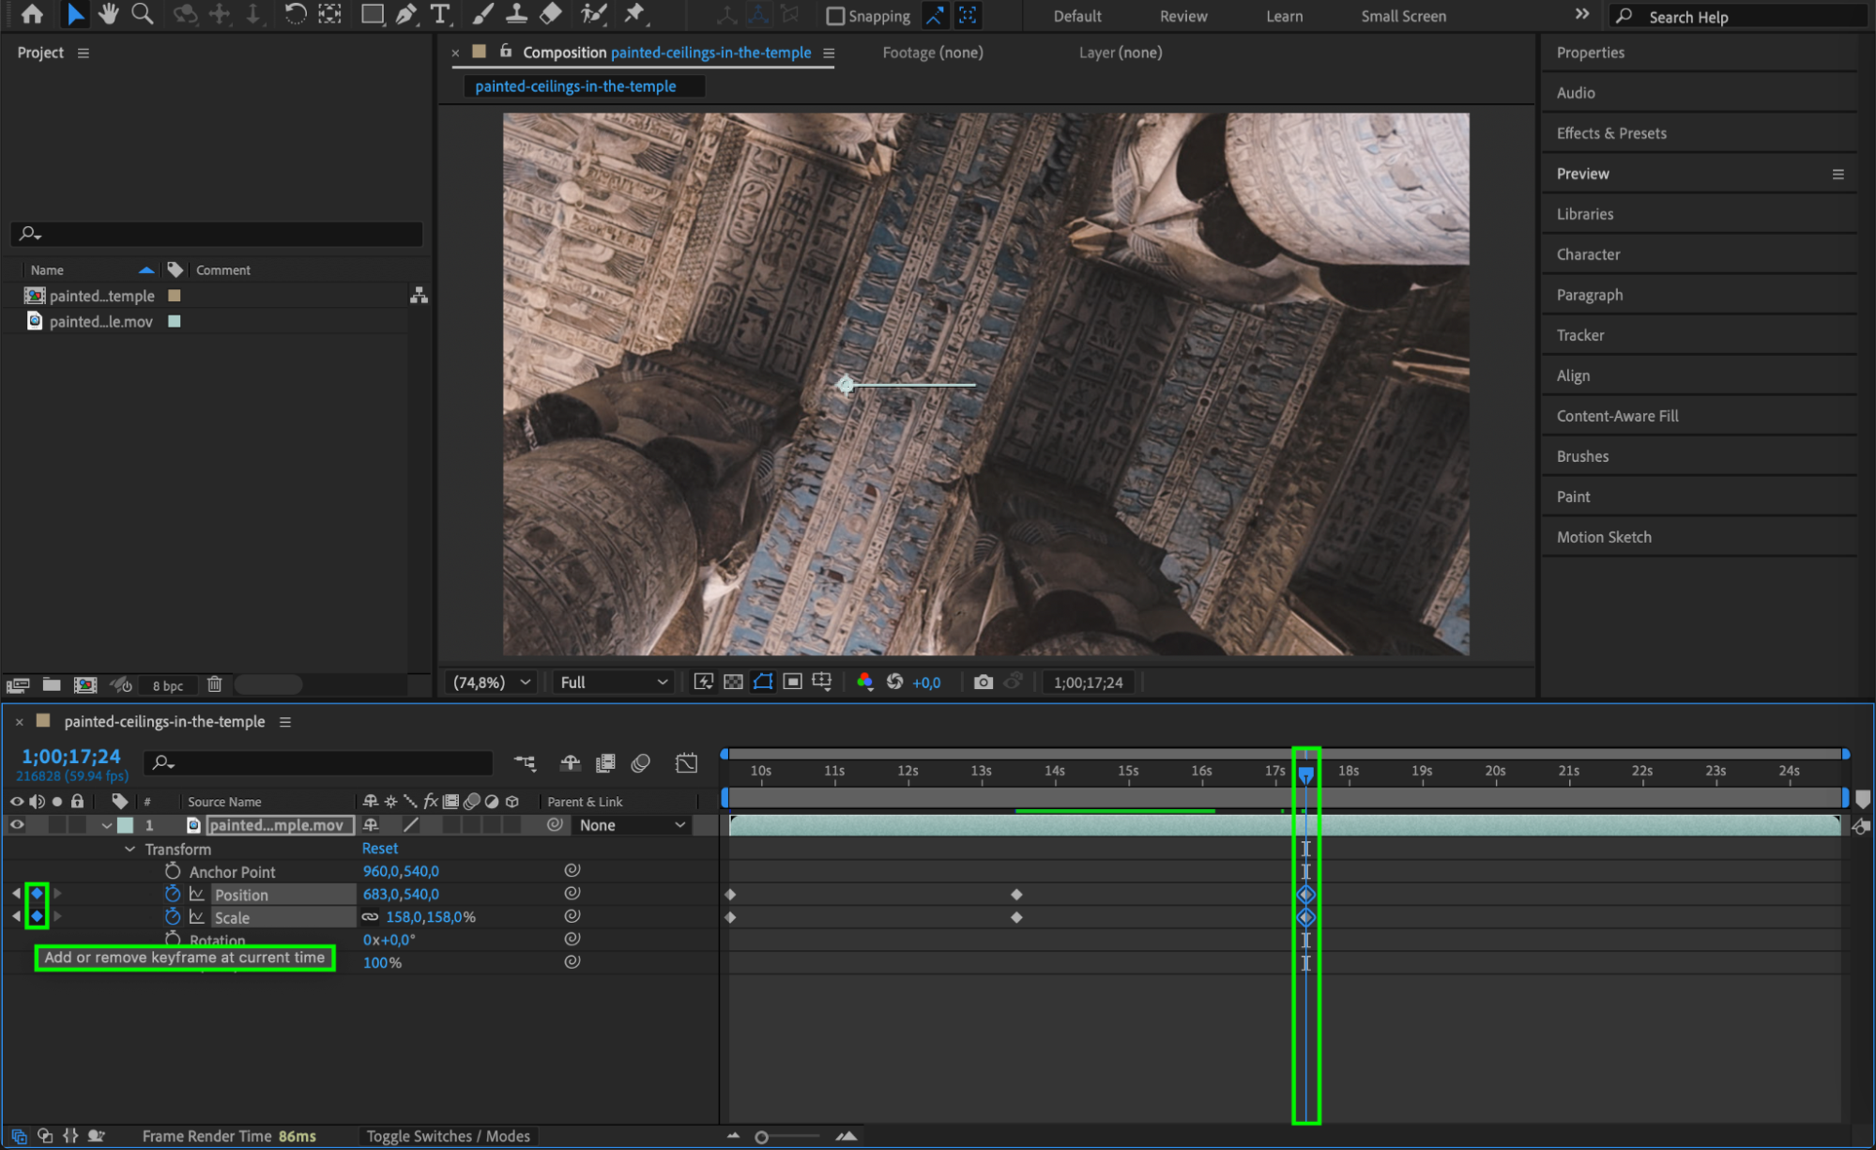Toggle the Position stopwatch
Viewport: 1876px width, 1150px height.
point(173,895)
